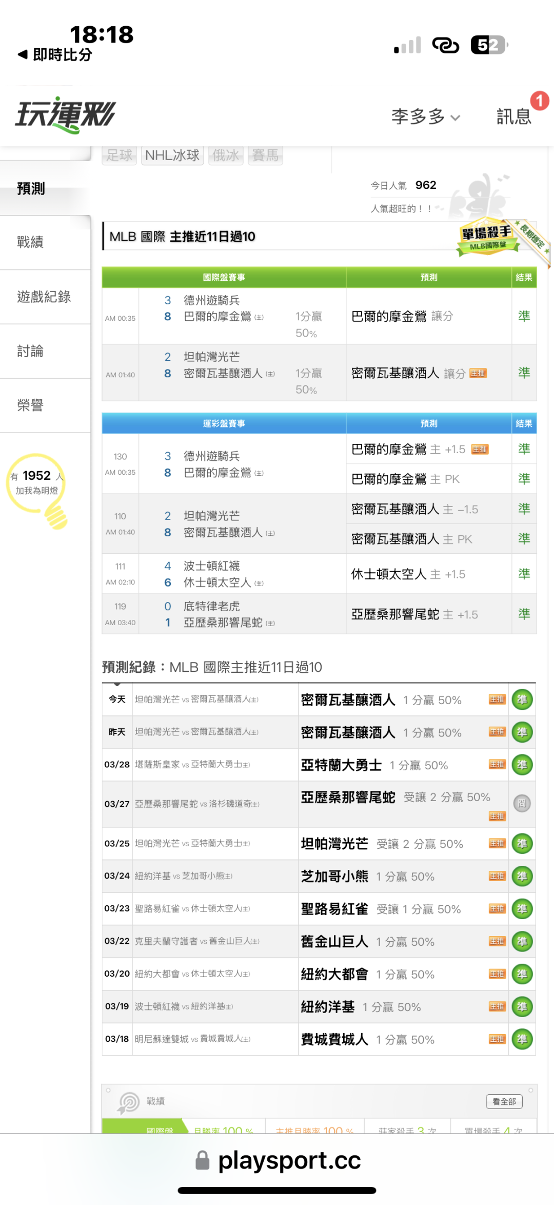Tap the 準 result icon for 03/19 row
This screenshot has height=1205, width=554.
coord(522,1006)
